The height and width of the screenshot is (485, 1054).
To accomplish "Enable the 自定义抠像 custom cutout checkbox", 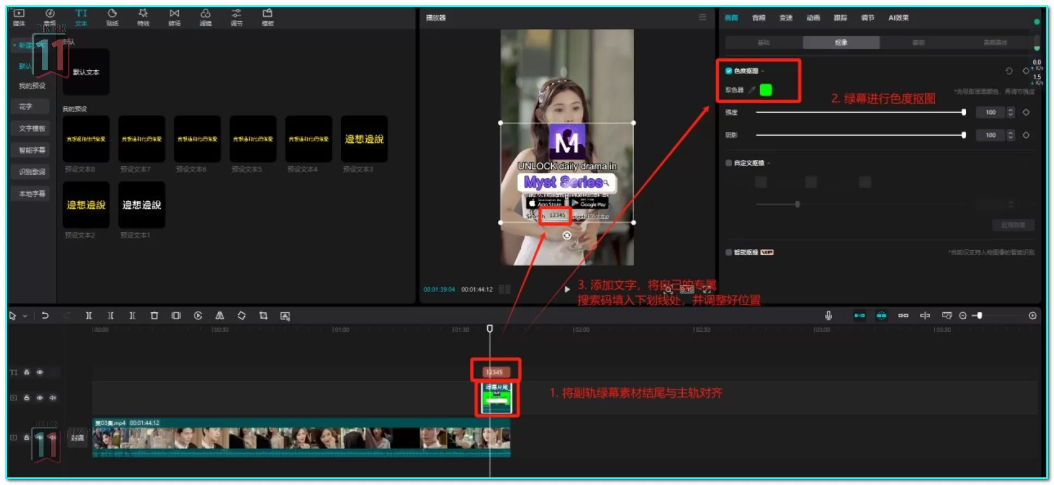I will (x=728, y=163).
